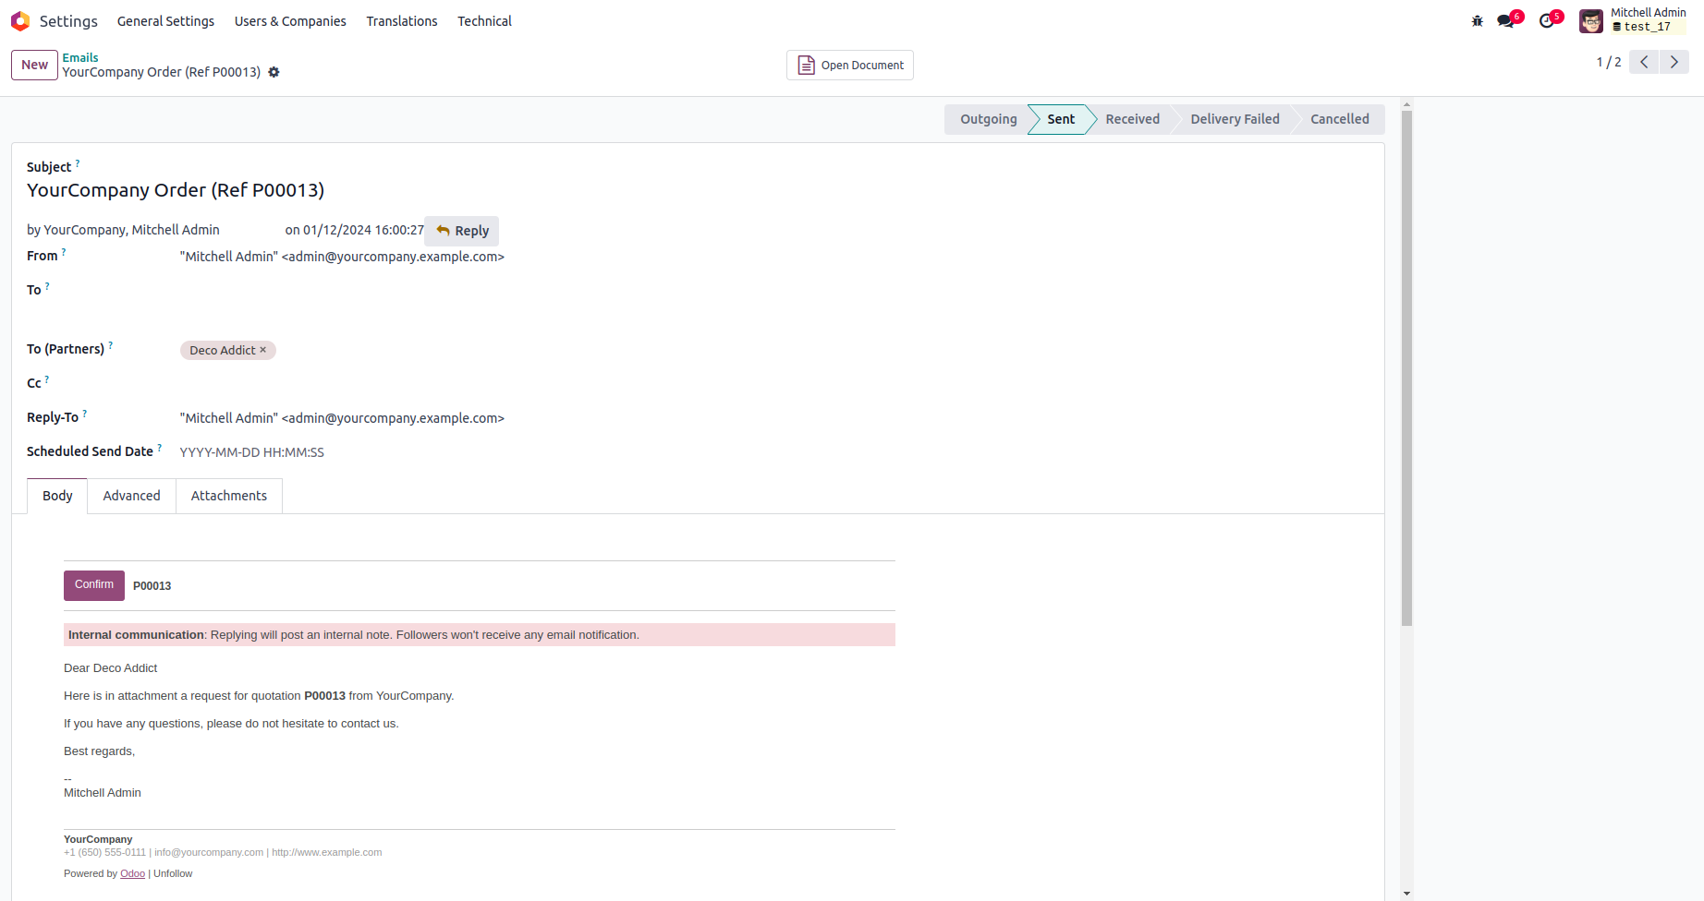Switch to the Attachments tab
This screenshot has height=901, width=1704.
click(229, 496)
